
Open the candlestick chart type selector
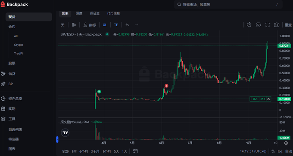74,25
